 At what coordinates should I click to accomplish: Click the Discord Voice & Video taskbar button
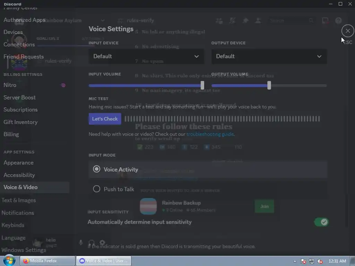click(x=103, y=261)
